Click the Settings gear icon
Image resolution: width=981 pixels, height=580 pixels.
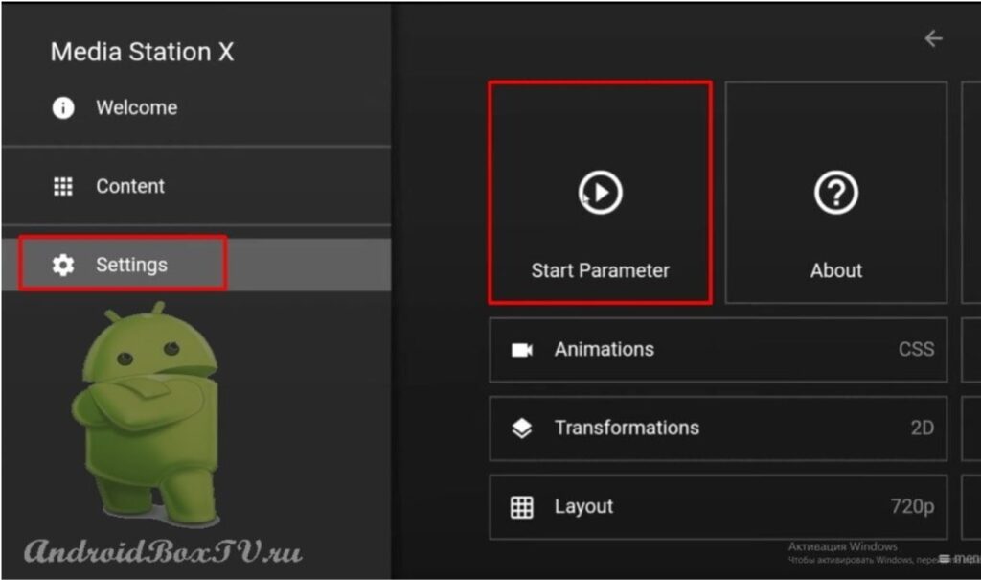pos(62,265)
